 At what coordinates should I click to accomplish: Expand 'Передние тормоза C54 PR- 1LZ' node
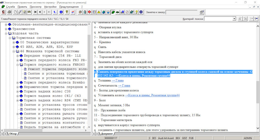[x=18, y=56]
